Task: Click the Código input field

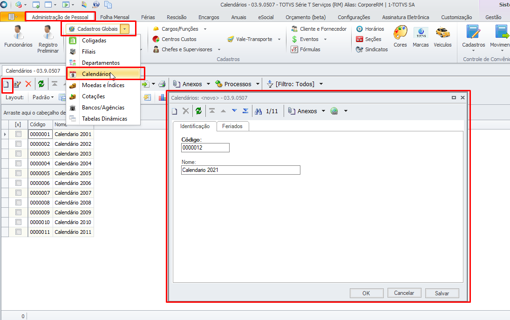Action: (205, 148)
